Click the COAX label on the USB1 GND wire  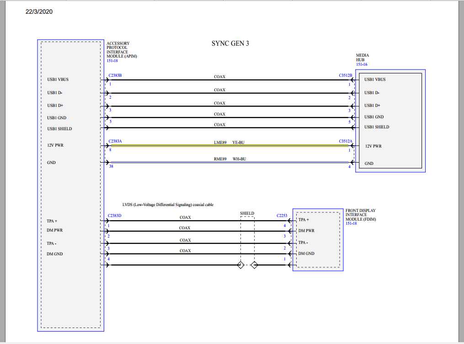(219, 114)
